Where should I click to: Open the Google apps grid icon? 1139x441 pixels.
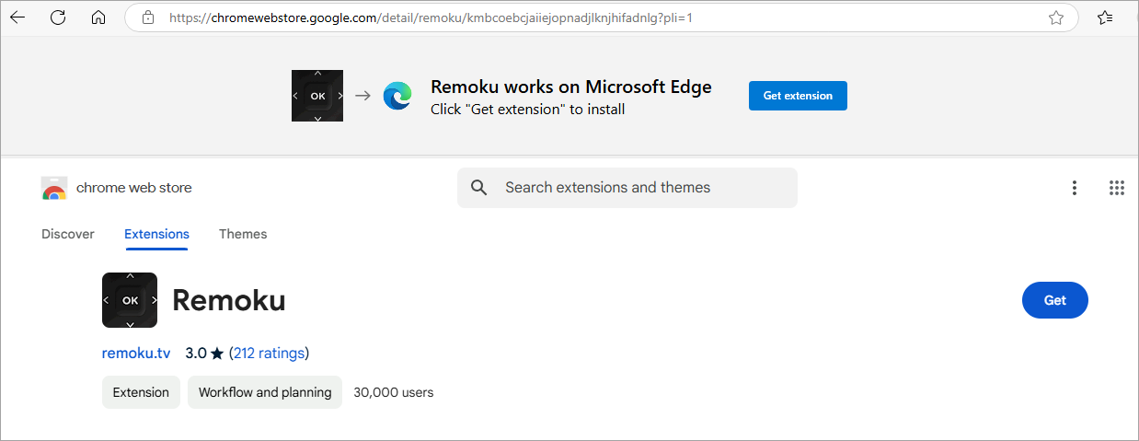pyautogui.click(x=1117, y=188)
